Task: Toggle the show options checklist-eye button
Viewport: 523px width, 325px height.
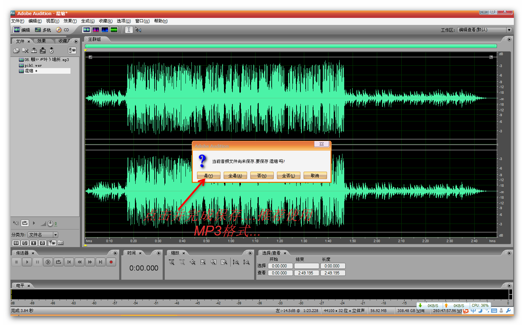Action: [x=72, y=51]
